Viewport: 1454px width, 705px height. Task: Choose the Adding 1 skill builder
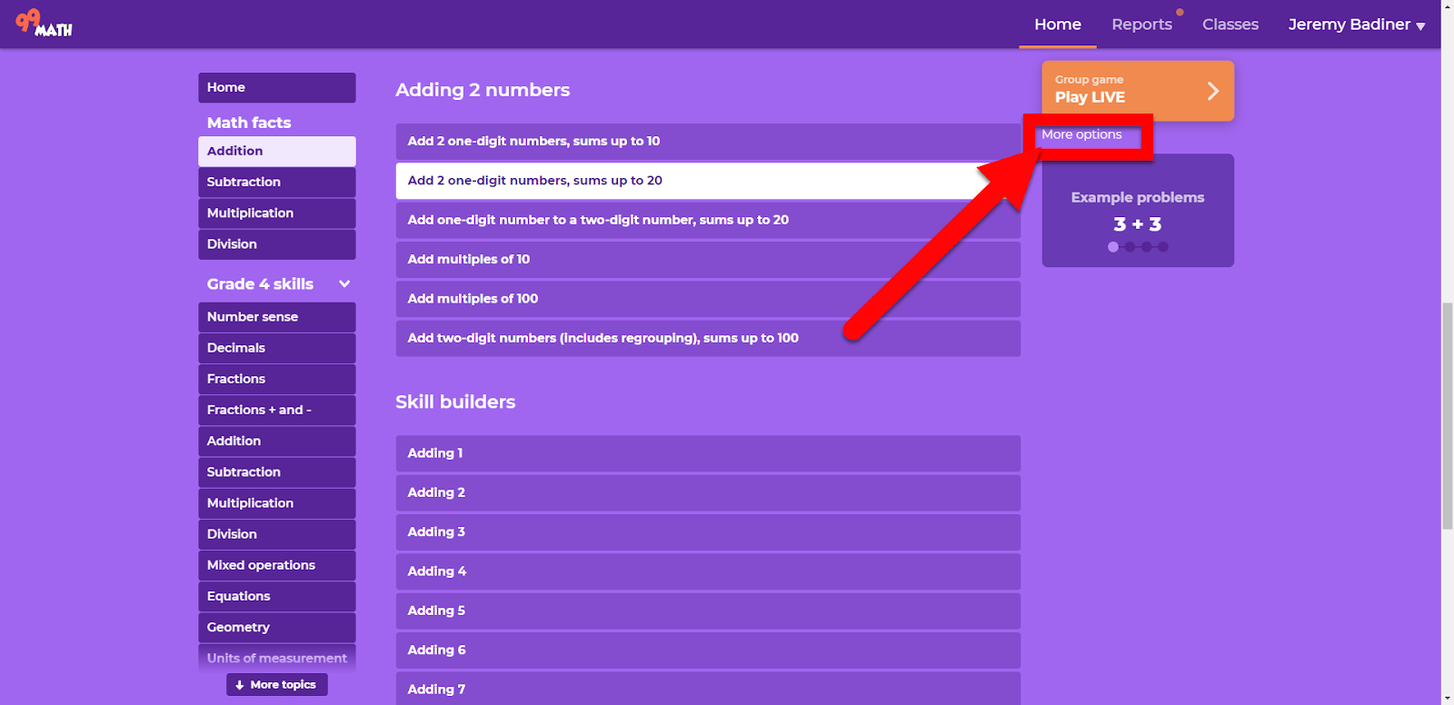(x=708, y=453)
